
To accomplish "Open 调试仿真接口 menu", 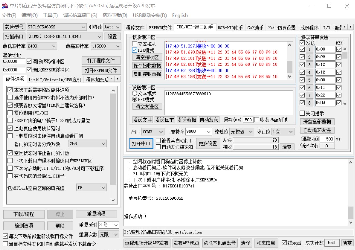I will click(x=80, y=15).
